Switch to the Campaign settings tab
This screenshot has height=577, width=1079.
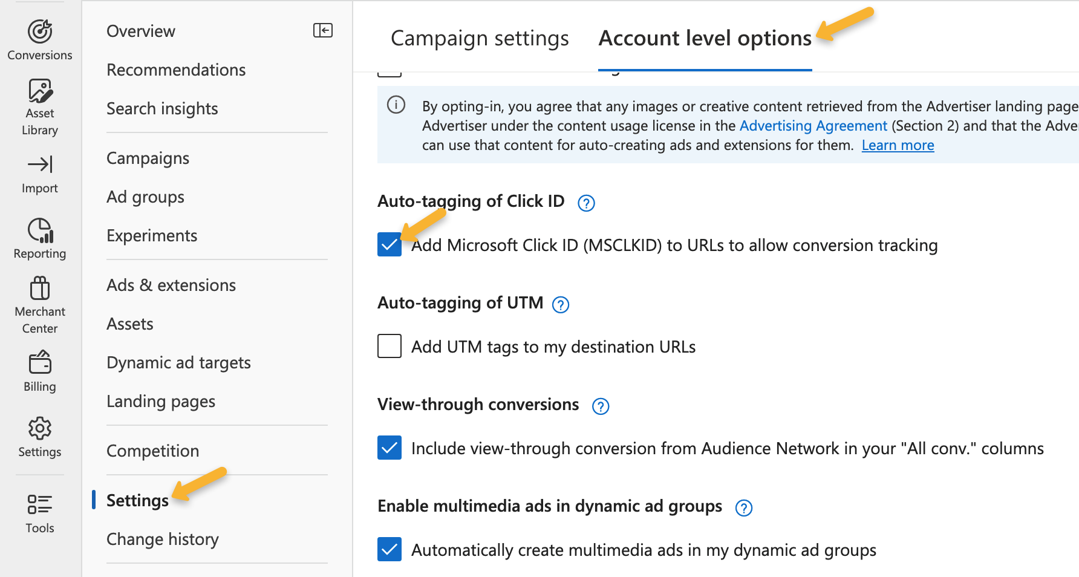pyautogui.click(x=480, y=38)
